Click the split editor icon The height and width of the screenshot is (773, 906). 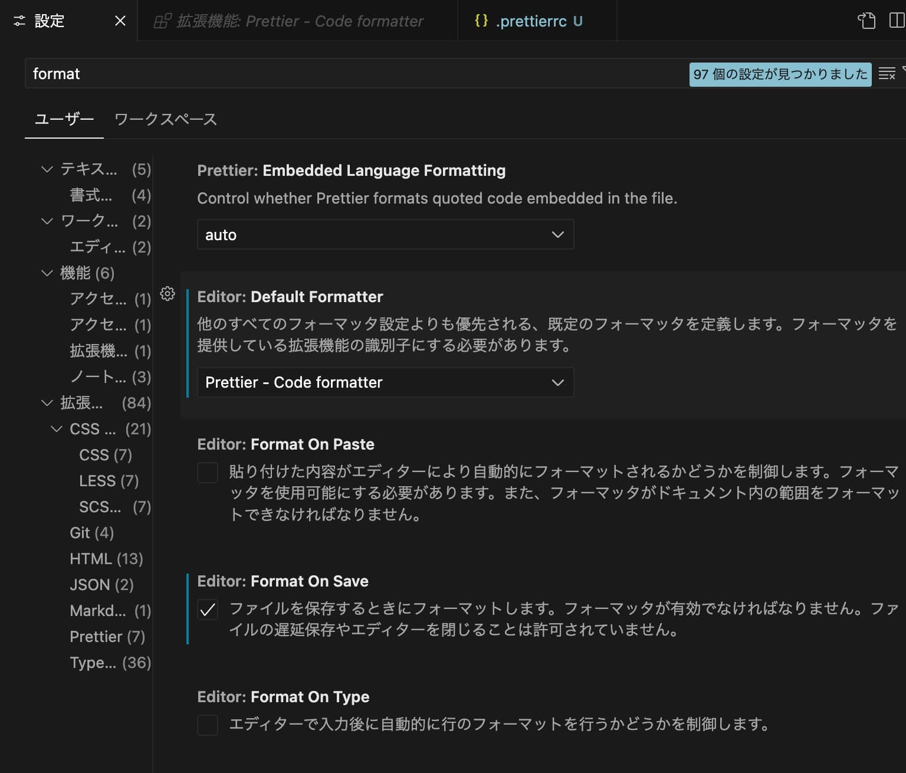click(x=897, y=21)
